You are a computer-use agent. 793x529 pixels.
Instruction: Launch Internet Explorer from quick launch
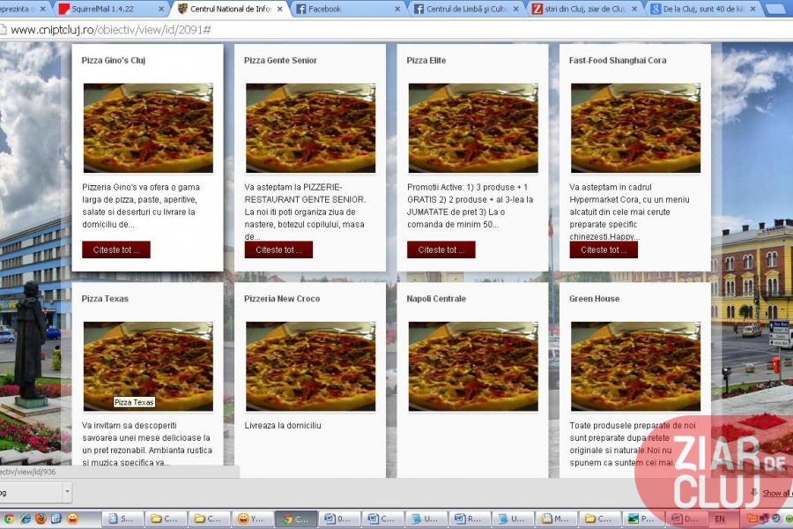[x=26, y=518]
